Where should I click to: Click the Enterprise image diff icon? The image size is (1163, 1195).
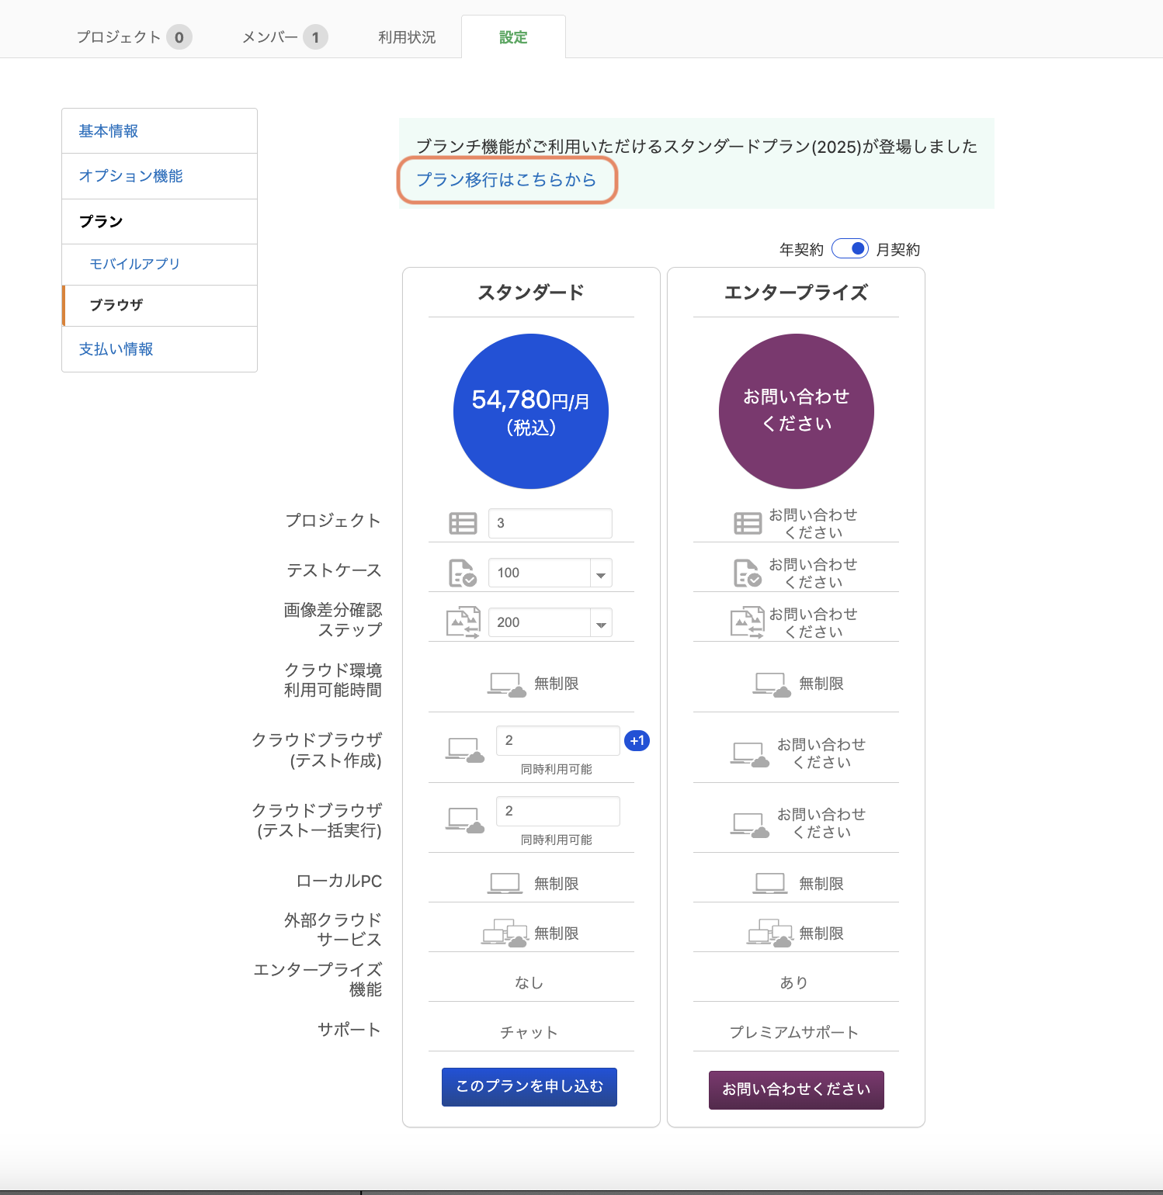pos(748,623)
